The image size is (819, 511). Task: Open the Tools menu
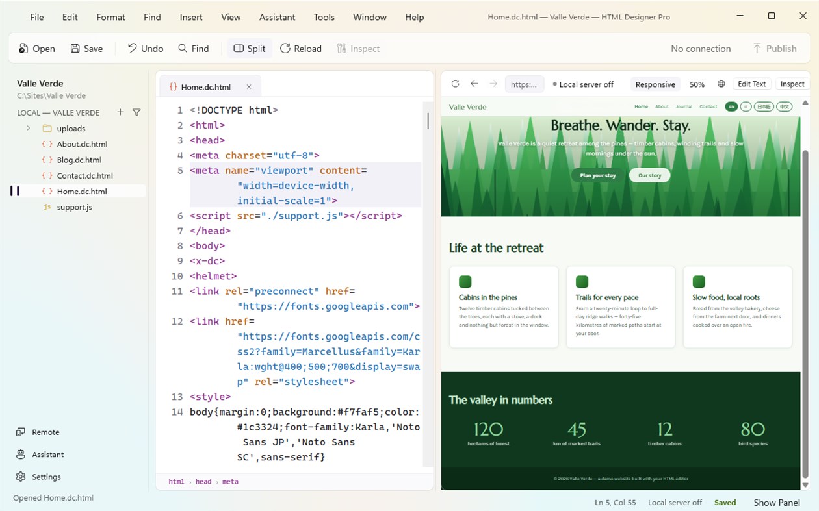click(x=324, y=17)
